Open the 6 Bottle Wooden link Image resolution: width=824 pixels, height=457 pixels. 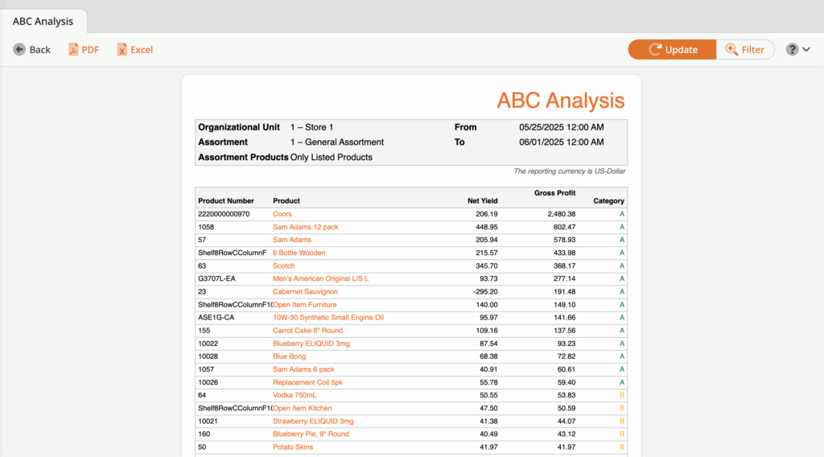click(x=299, y=253)
